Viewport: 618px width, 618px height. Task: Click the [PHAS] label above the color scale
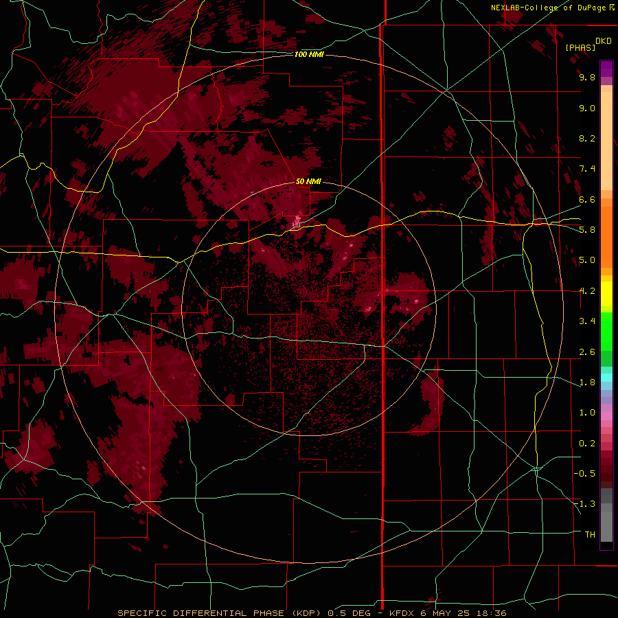[580, 47]
